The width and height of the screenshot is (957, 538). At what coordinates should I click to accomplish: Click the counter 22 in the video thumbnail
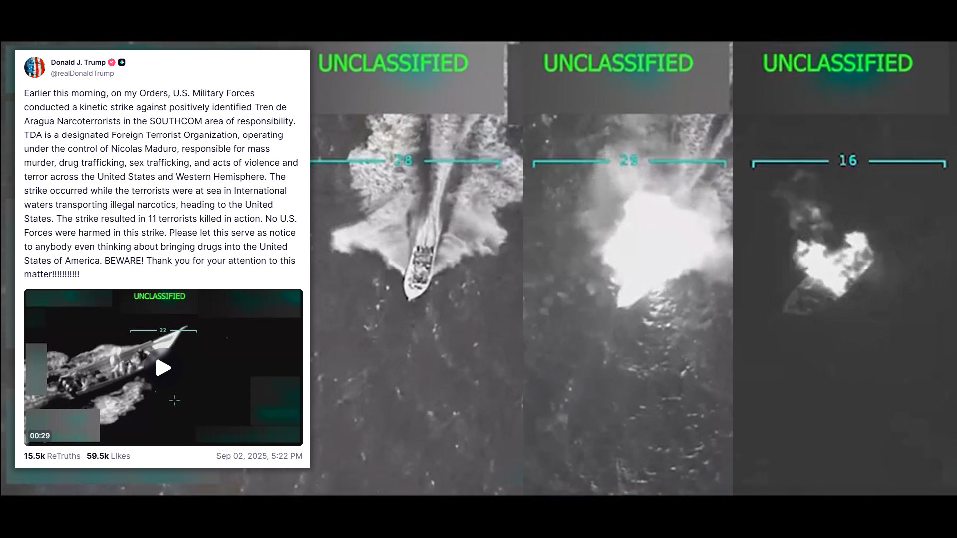[163, 330]
